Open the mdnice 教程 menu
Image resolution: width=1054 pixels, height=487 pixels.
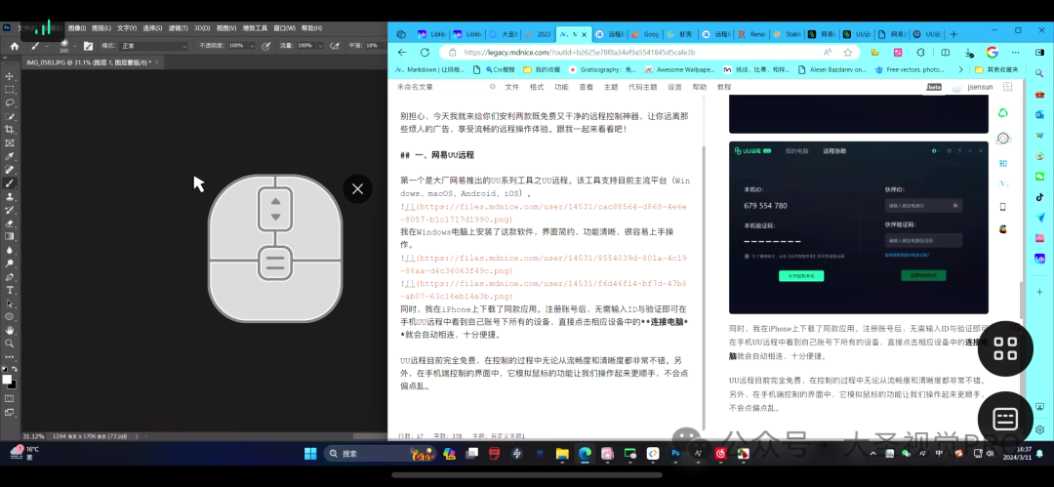(724, 87)
